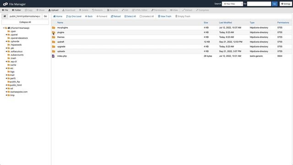Click the Delete toolbar button
293x165 pixels.
click(x=84, y=10)
